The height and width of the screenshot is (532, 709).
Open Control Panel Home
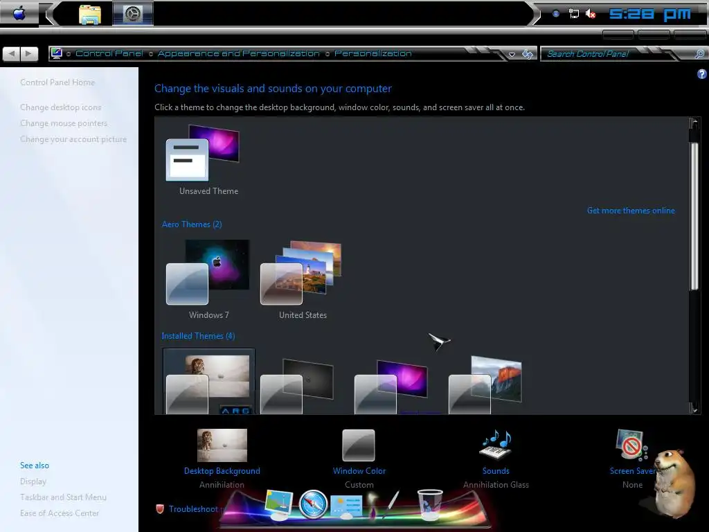pyautogui.click(x=57, y=82)
